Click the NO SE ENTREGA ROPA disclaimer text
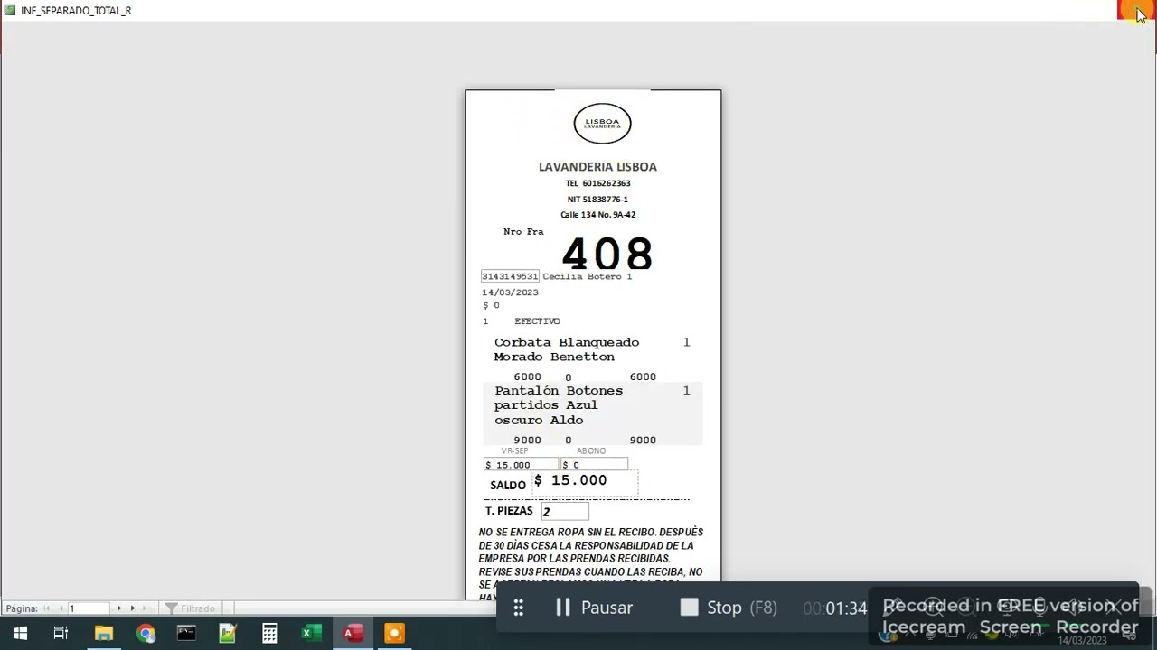Image resolution: width=1157 pixels, height=650 pixels. pos(591,565)
